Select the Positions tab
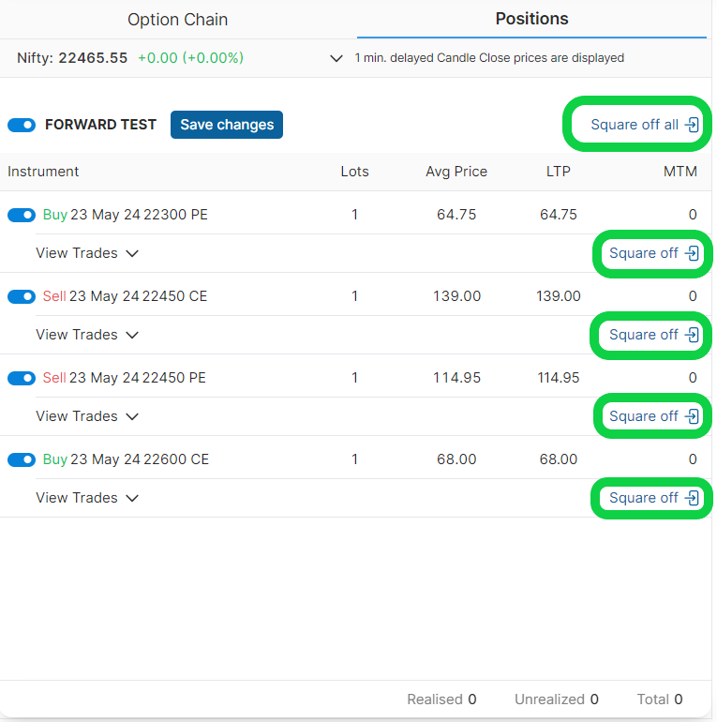Viewport: 717px width, 722px height. point(531,19)
